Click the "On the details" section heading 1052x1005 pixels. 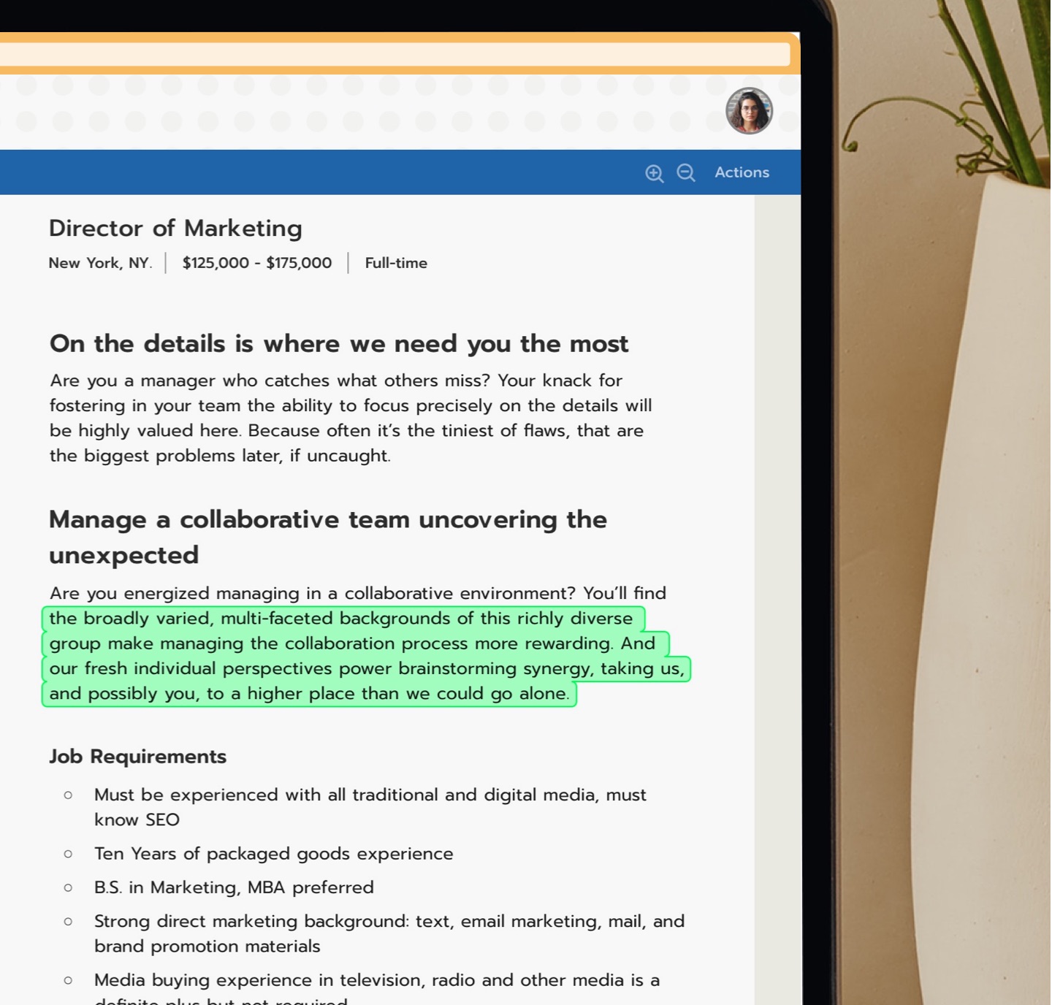point(339,344)
